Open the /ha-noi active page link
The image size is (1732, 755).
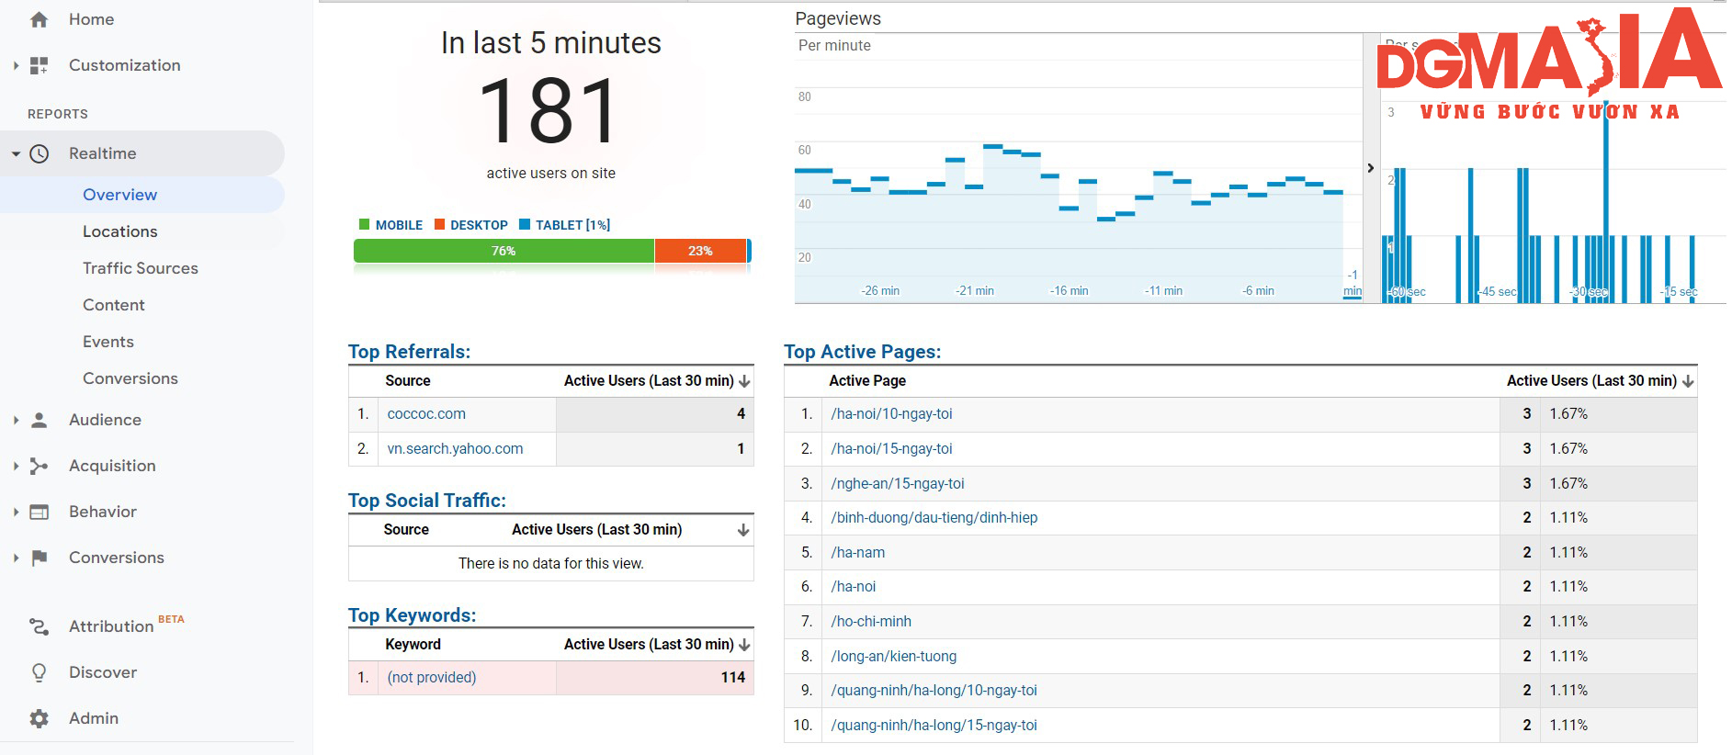point(854,587)
